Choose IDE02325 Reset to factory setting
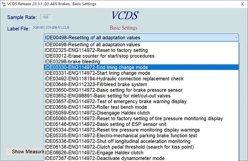Viewport: 248px width, 161px height. pos(141,50)
